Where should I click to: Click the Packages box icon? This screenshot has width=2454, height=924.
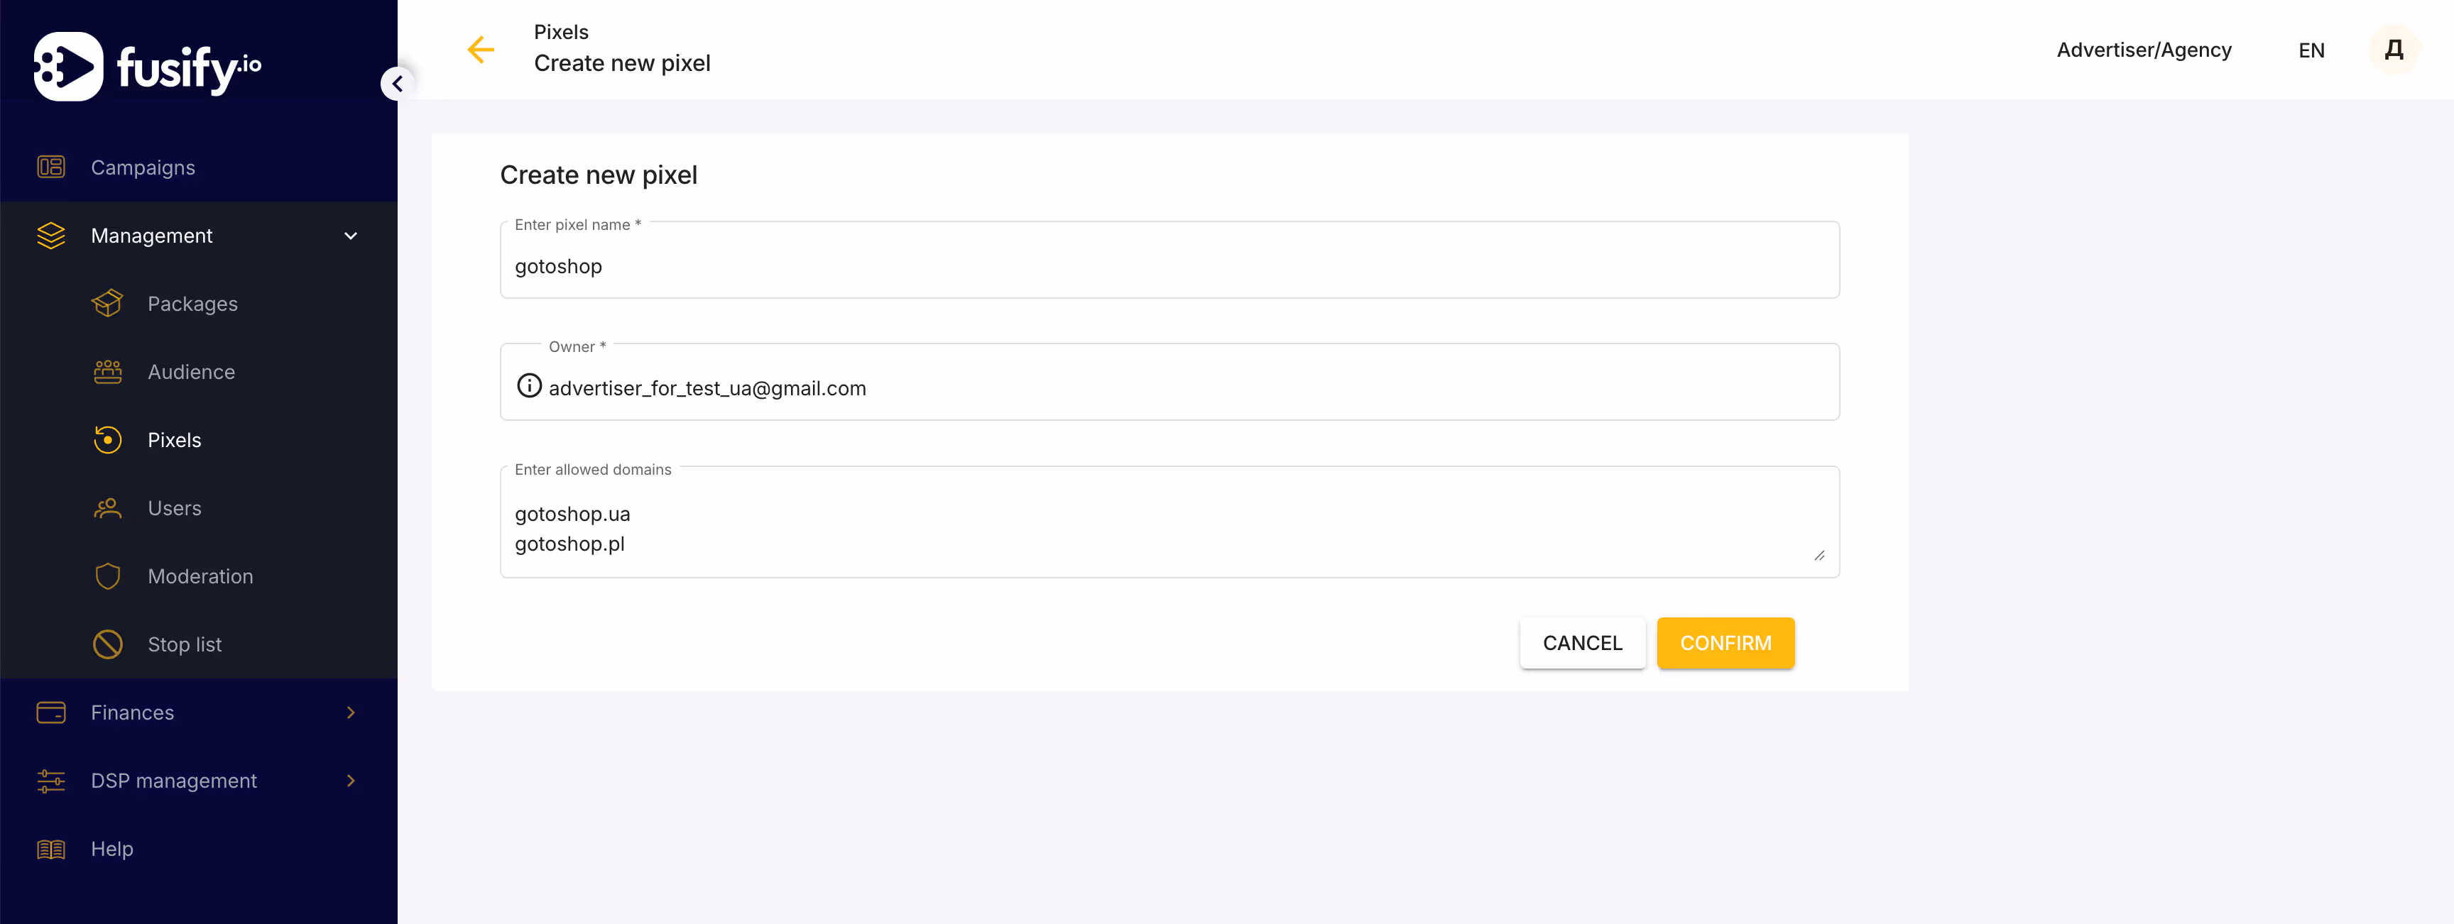108,303
